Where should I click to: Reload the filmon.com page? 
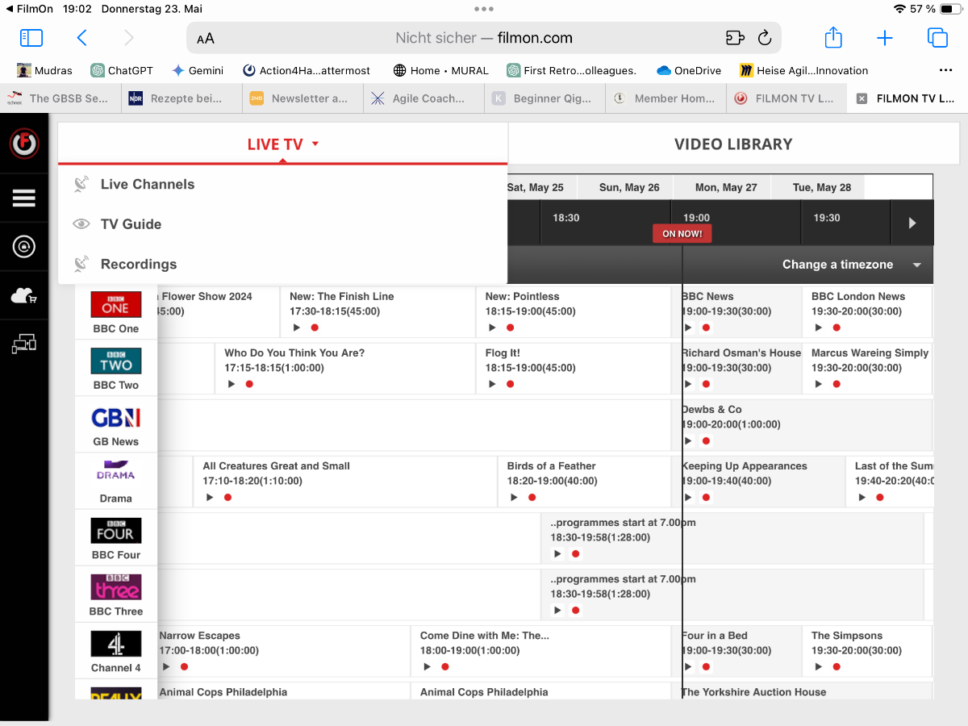tap(765, 38)
